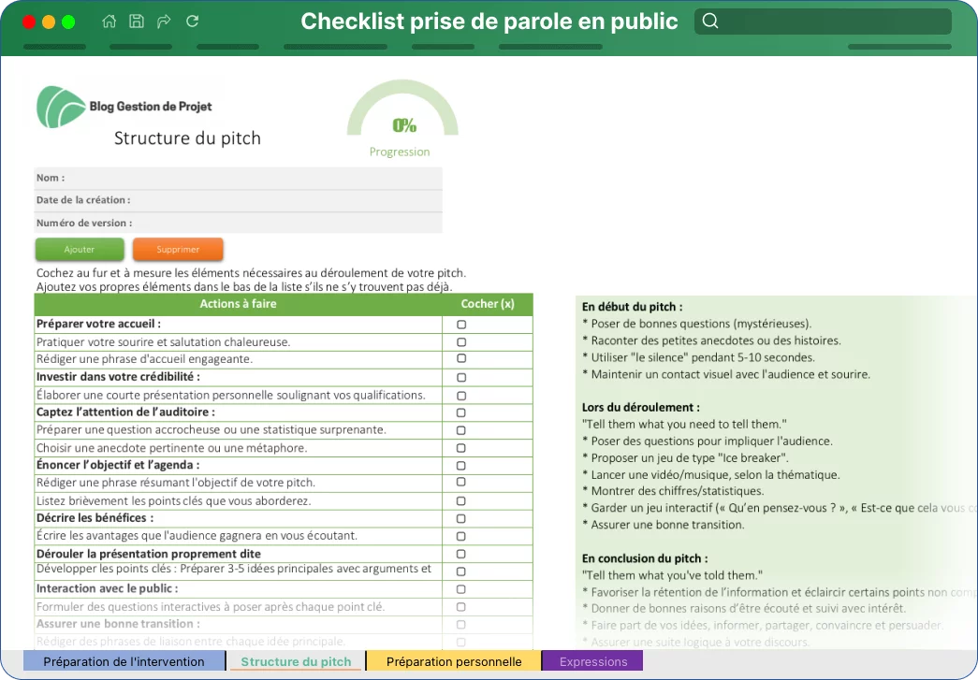Select the En début du pitch heading
The height and width of the screenshot is (680, 978).
coord(633,307)
